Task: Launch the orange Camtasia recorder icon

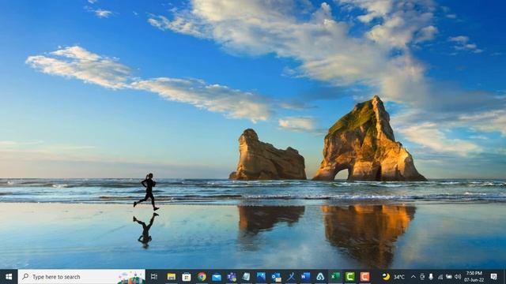Action: point(365,277)
